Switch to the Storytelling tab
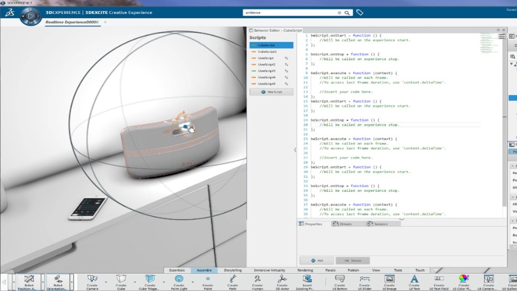Screen dimensions: 517x291 [233, 270]
